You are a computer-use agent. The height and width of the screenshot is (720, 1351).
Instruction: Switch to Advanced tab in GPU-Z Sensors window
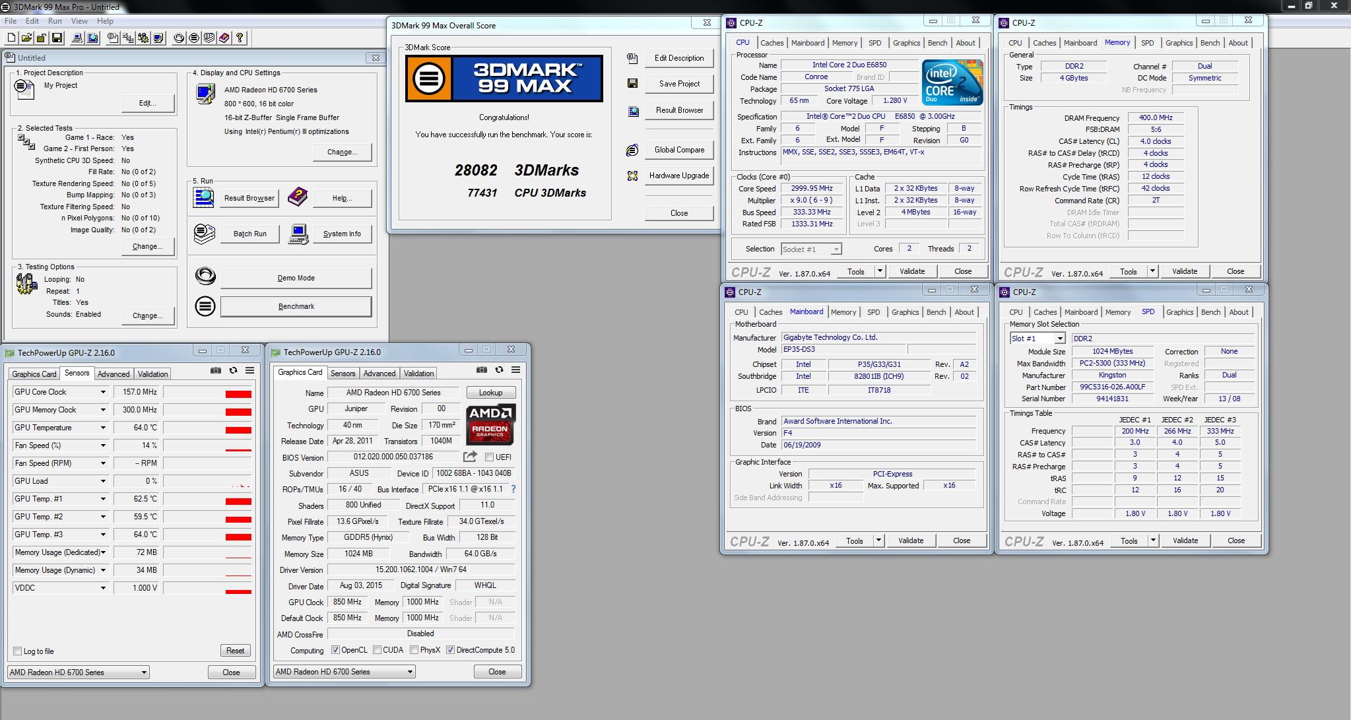(x=114, y=374)
